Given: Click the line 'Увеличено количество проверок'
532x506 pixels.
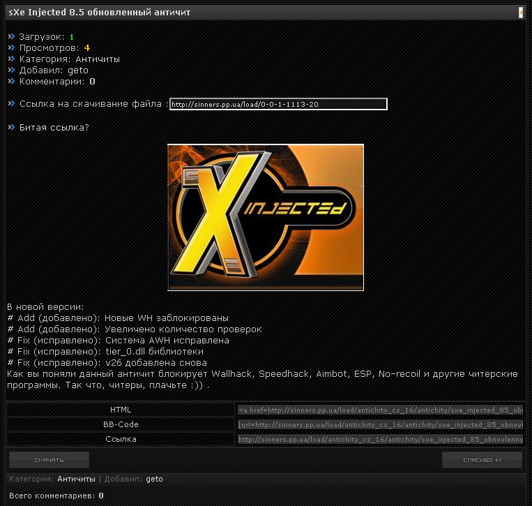Looking at the screenshot, I should click(x=135, y=329).
